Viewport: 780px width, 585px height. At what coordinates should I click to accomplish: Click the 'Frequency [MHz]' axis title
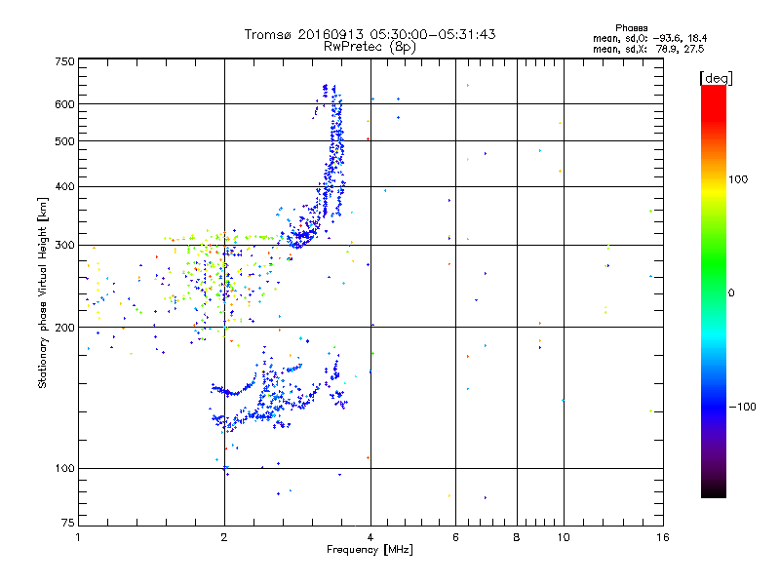(x=370, y=550)
